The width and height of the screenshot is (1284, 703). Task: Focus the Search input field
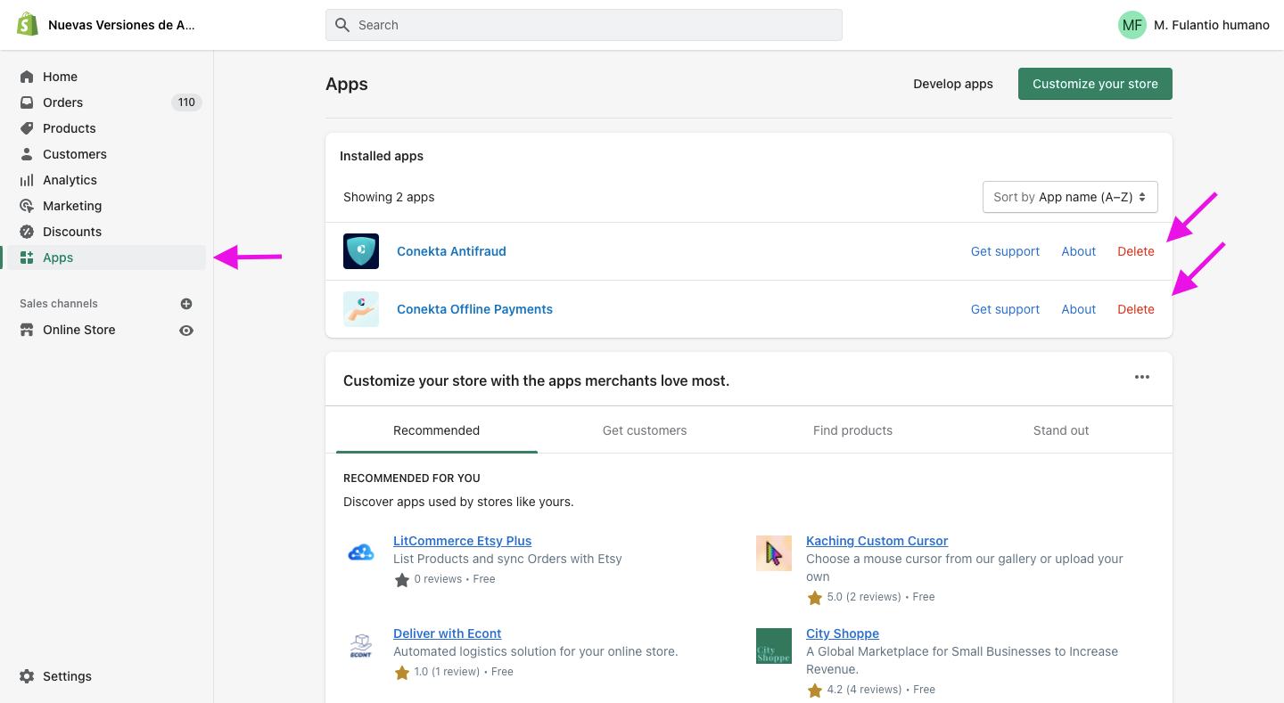[x=584, y=25]
